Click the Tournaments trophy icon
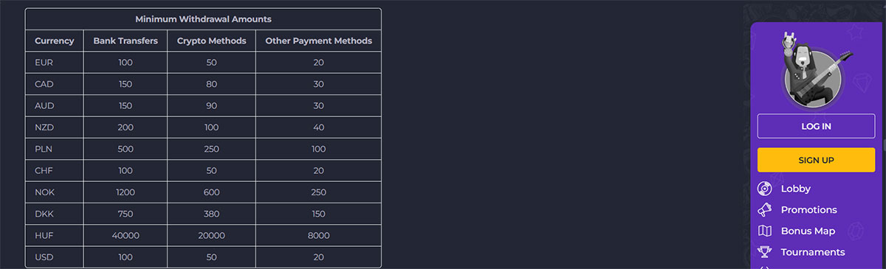This screenshot has width=886, height=269. 766,252
